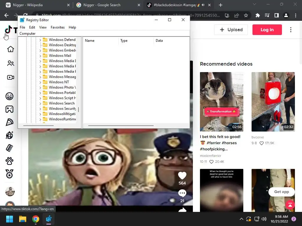Open Chrome media controls icon
The image size is (302, 226).
pyautogui.click(x=267, y=15)
